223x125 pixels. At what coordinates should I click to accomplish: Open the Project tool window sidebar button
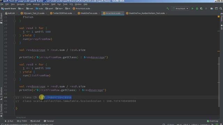coord(1,18)
